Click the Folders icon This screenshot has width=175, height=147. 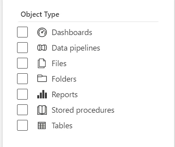coord(42,78)
